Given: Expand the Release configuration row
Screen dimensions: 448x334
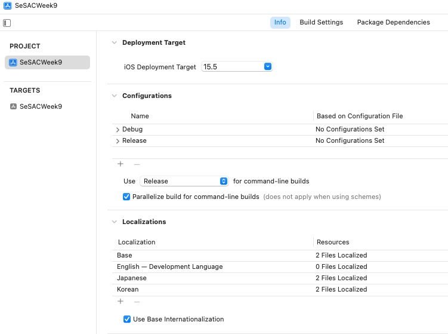Looking at the screenshot, I should click(x=118, y=141).
